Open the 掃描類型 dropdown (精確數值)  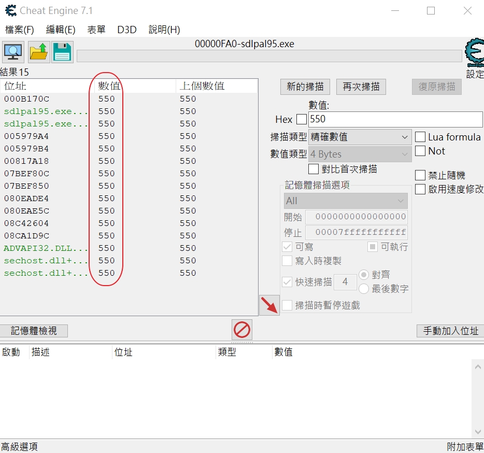click(360, 137)
